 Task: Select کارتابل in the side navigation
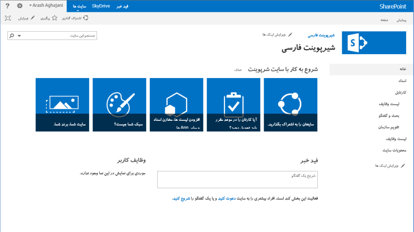click(401, 92)
